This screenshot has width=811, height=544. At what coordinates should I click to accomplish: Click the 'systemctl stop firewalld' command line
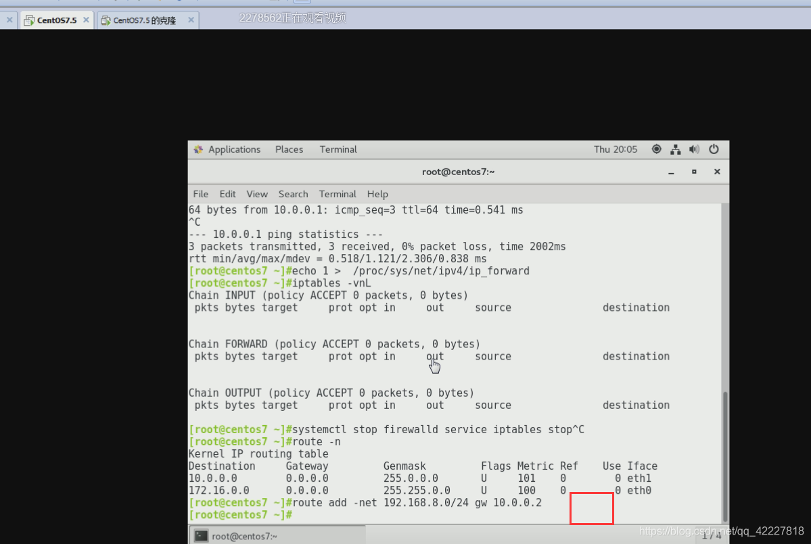pos(438,429)
